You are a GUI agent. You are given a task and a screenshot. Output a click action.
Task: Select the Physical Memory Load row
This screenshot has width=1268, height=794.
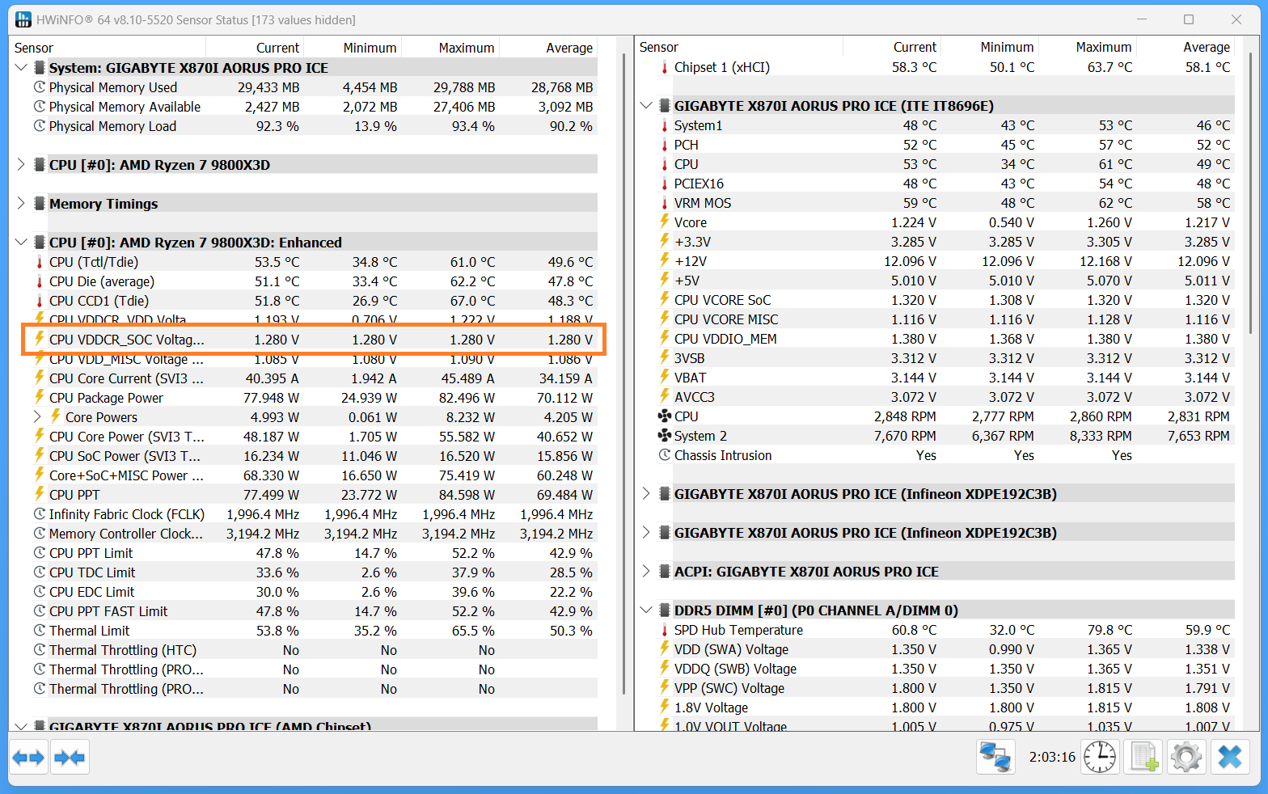click(x=314, y=126)
